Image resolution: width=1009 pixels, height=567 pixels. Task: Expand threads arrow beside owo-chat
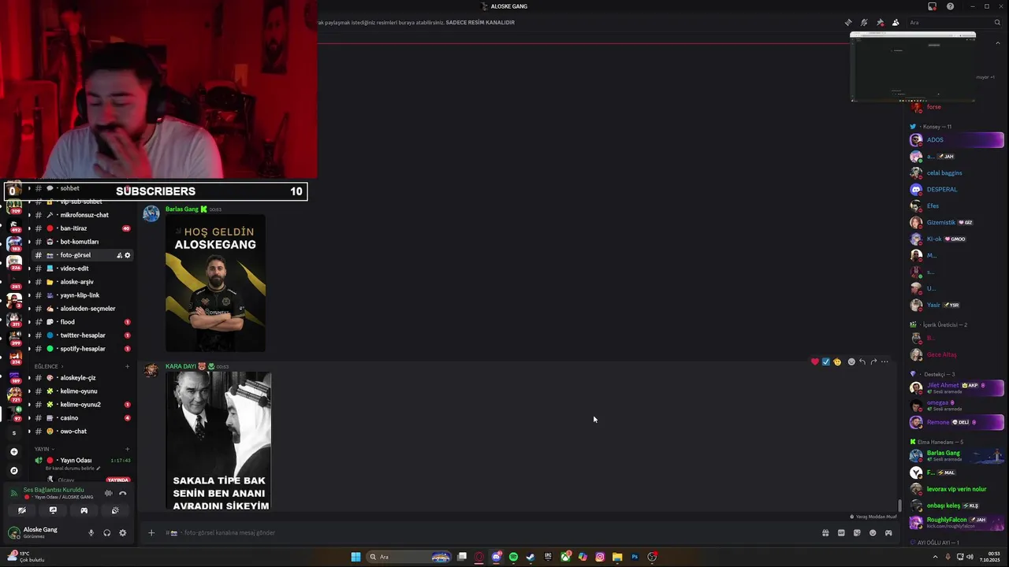coord(29,432)
